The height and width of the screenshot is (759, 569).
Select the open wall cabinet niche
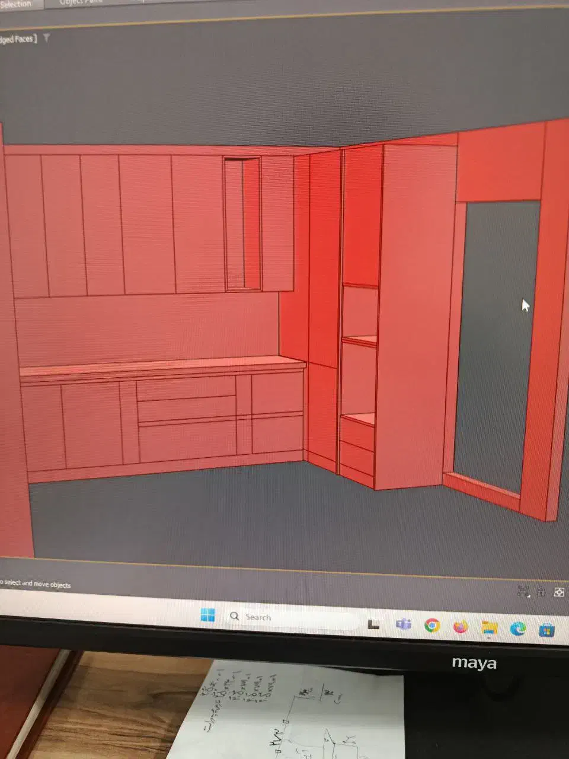click(242, 224)
